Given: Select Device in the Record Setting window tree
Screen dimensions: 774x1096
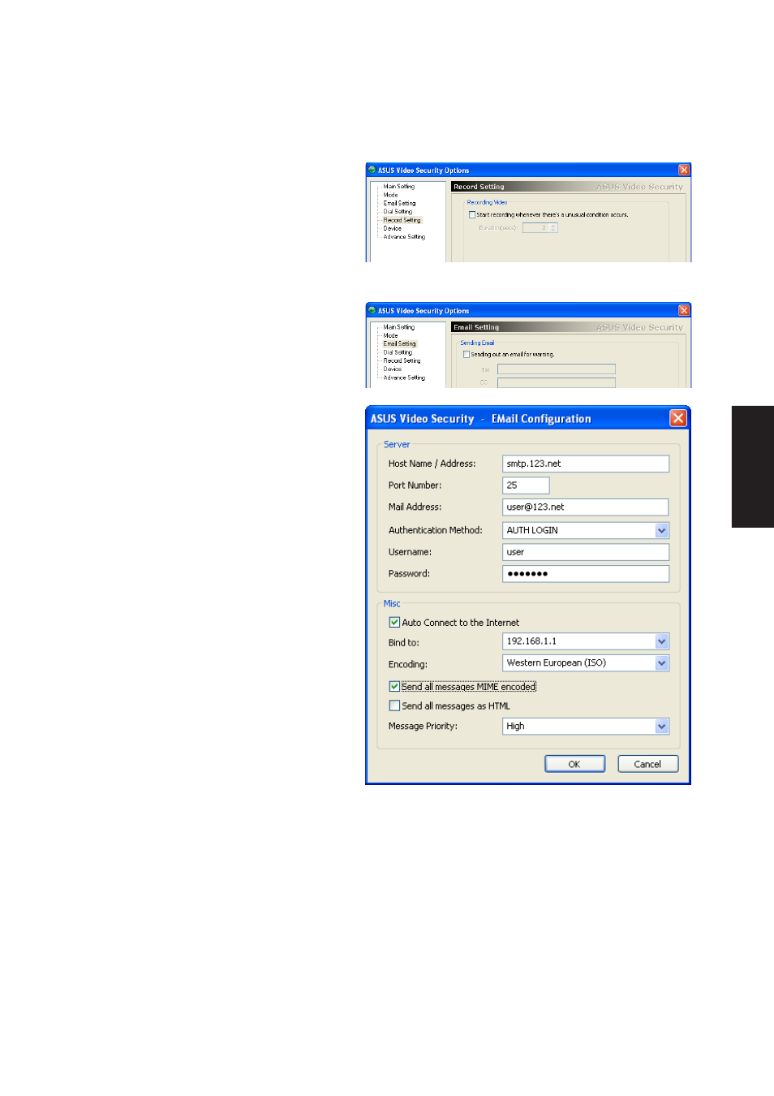Looking at the screenshot, I should [392, 228].
